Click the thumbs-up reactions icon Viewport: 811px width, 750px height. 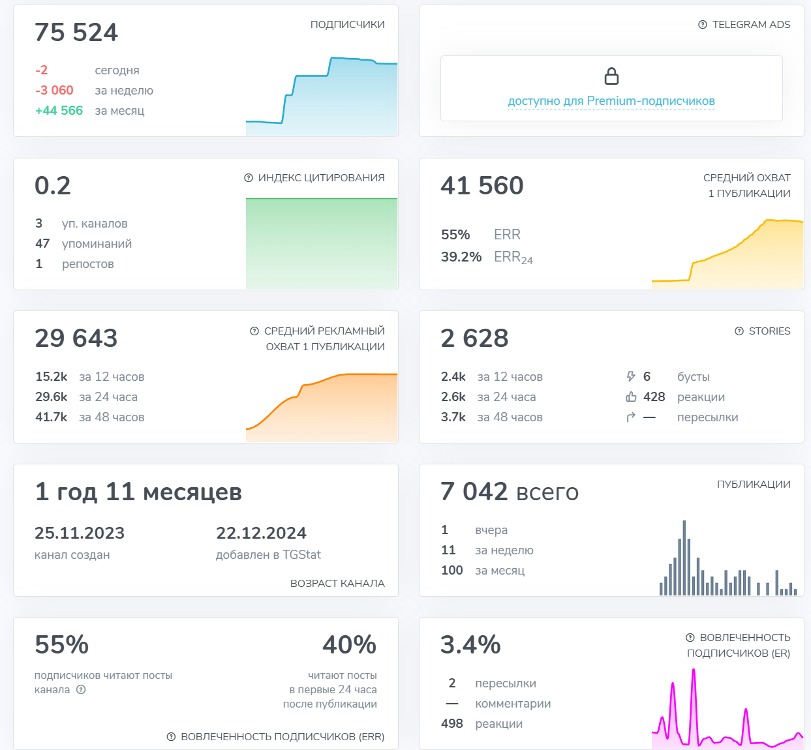pyautogui.click(x=631, y=397)
